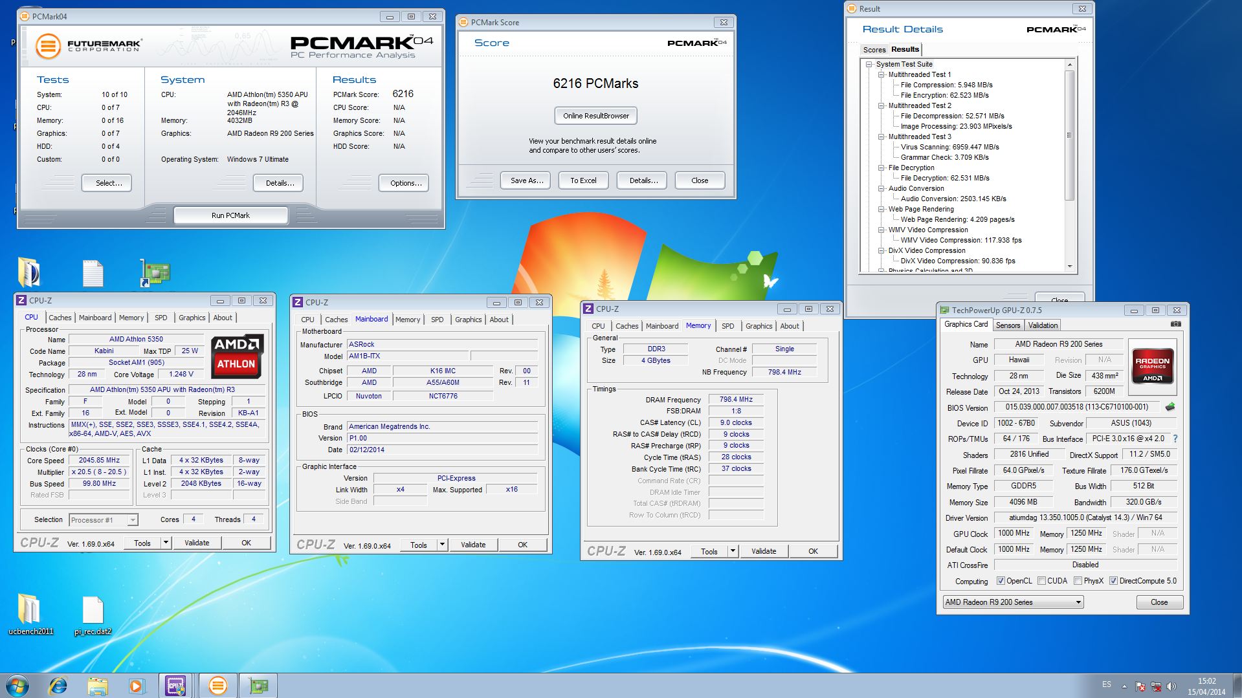Click GPU-Z BIOS save chip icon
1242x698 pixels.
pyautogui.click(x=1170, y=407)
